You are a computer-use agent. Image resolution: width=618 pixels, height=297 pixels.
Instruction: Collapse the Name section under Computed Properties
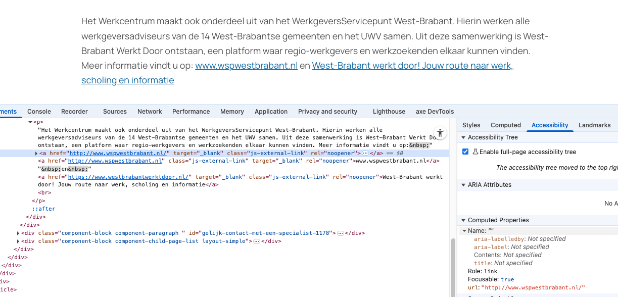pos(464,230)
